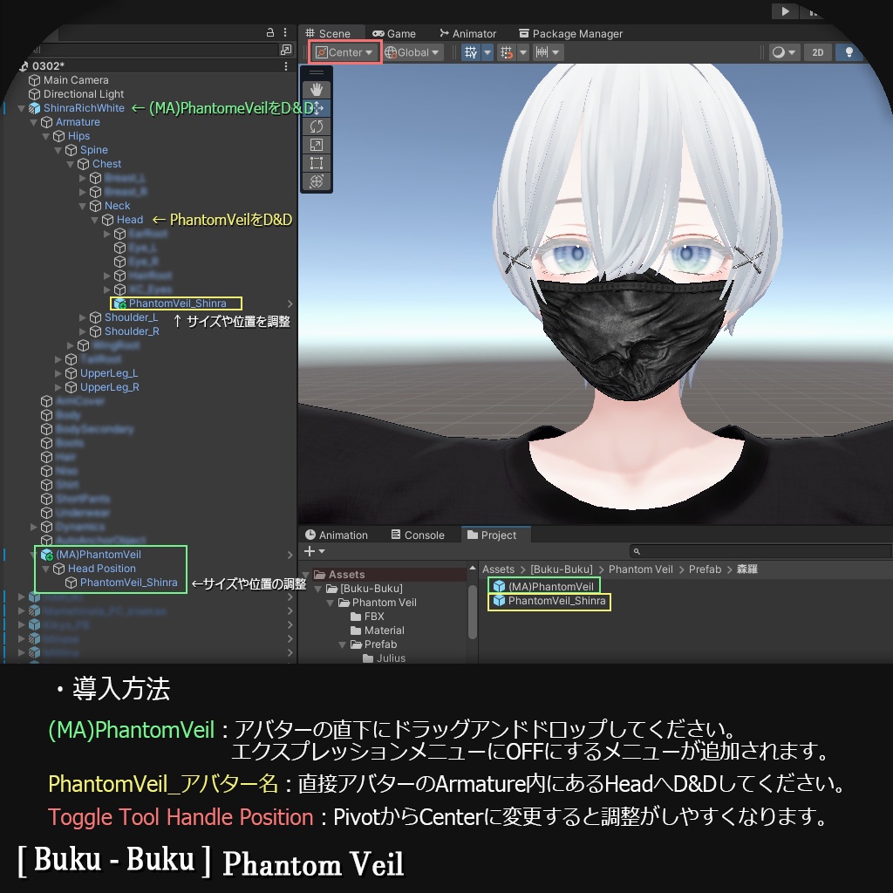
Task: Select the Rotate tool
Action: click(x=316, y=126)
